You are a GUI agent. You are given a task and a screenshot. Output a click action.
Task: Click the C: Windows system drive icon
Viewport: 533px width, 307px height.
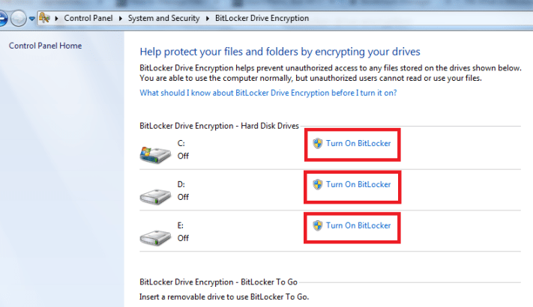154,153
